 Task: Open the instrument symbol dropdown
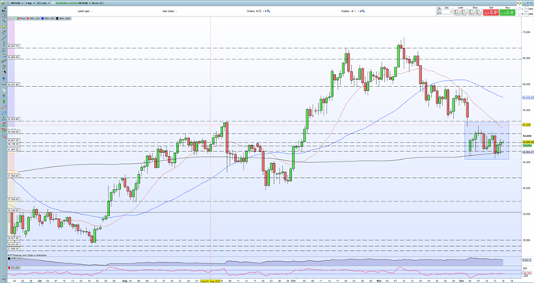coord(16,3)
